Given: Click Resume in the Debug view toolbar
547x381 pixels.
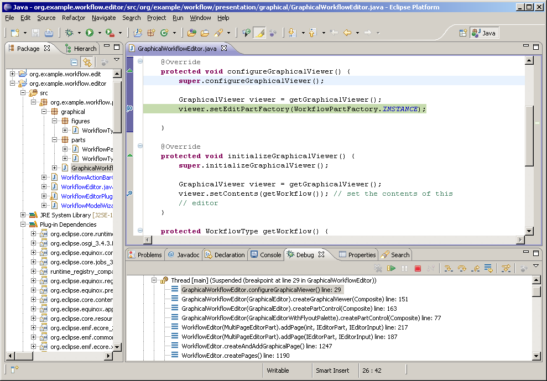Looking at the screenshot, I should (x=392, y=269).
